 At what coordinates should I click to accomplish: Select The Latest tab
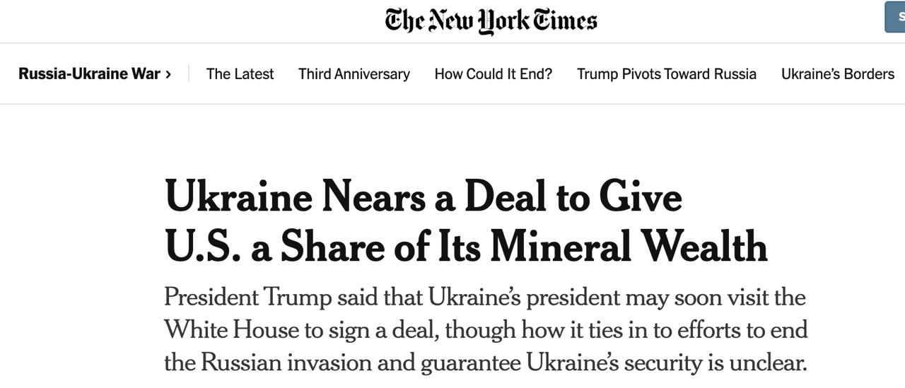pyautogui.click(x=240, y=74)
